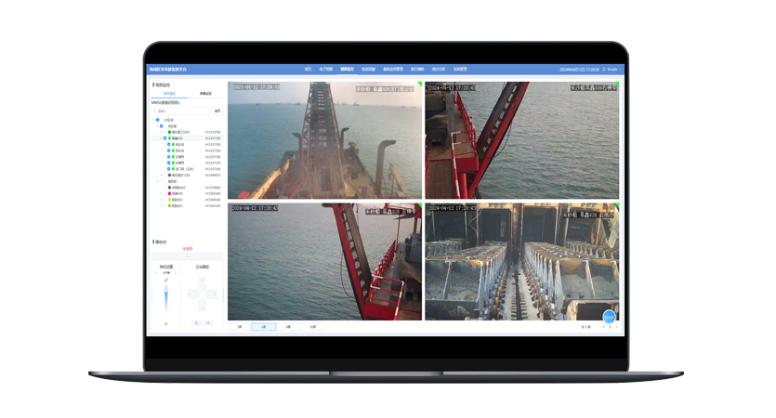Click the MMSI search input field

(180, 111)
